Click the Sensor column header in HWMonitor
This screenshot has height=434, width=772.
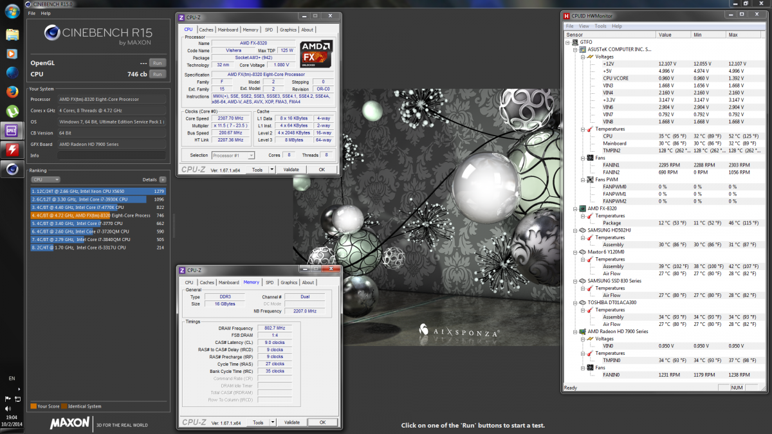click(610, 35)
